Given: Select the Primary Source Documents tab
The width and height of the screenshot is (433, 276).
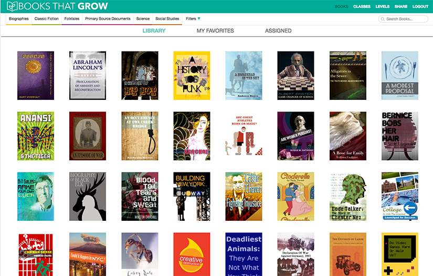Looking at the screenshot, I should pos(108,19).
